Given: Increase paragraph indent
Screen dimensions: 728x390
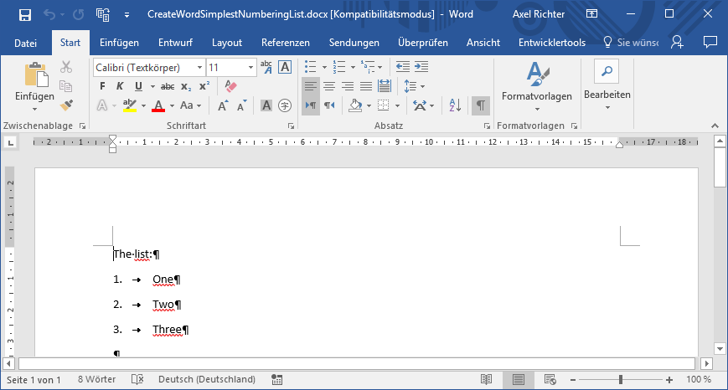Looking at the screenshot, I should click(421, 67).
